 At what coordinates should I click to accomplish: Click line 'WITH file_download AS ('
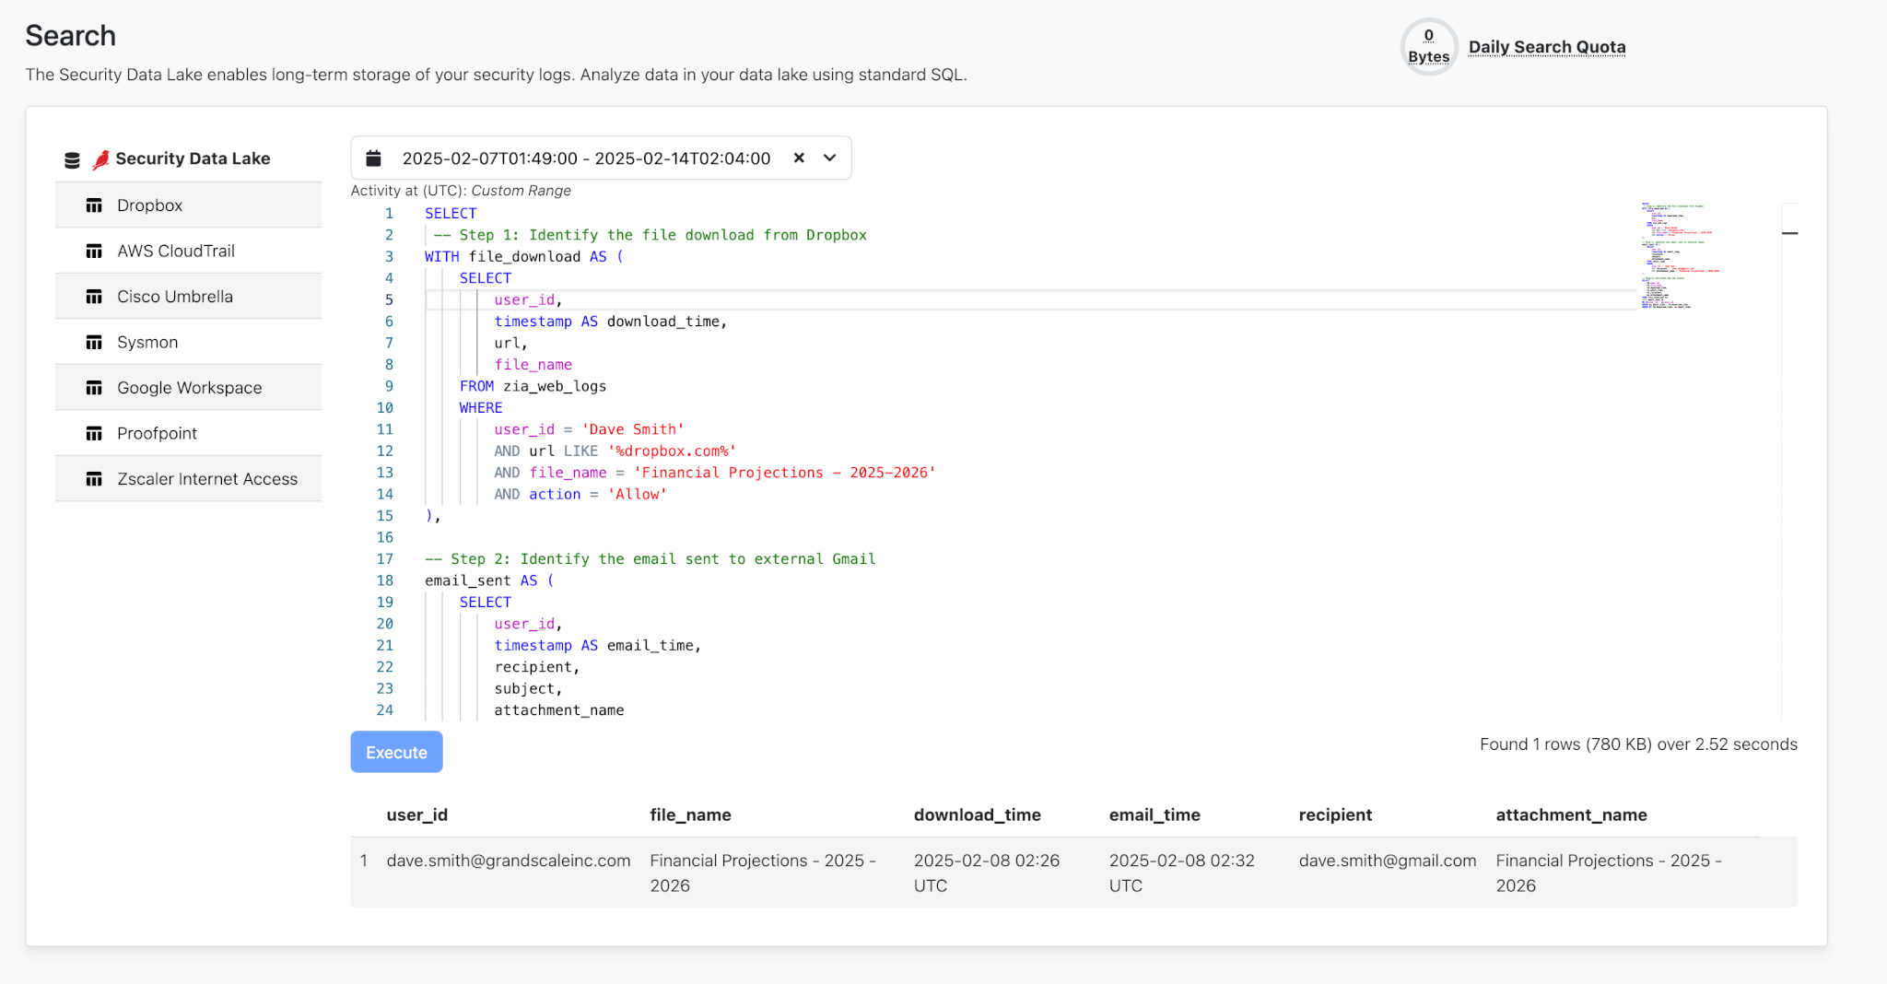(524, 257)
